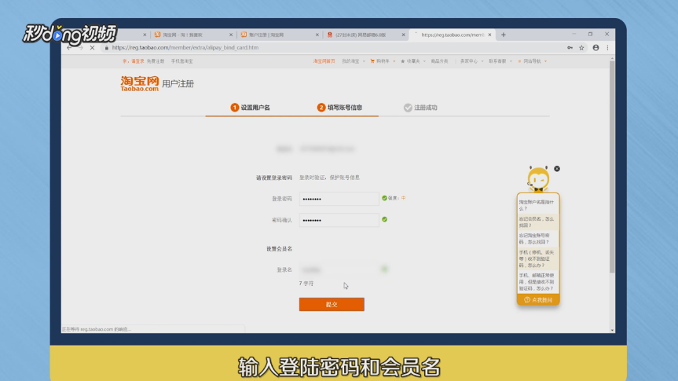The image size is (678, 381).
Task: Open help item 手机（停机、丢失等）收不到验证码
Action: (x=538, y=258)
